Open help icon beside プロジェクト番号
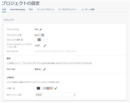 click(22, 40)
